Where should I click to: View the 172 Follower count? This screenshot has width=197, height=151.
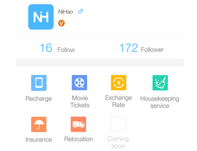[129, 48]
